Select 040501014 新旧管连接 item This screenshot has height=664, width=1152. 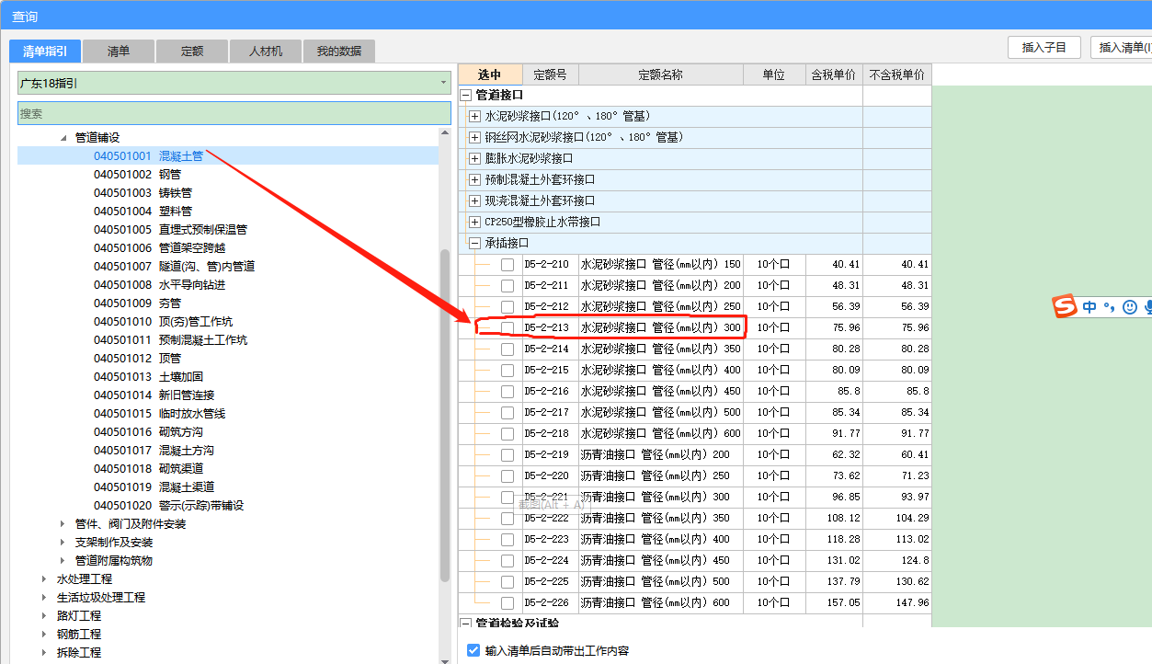click(154, 395)
